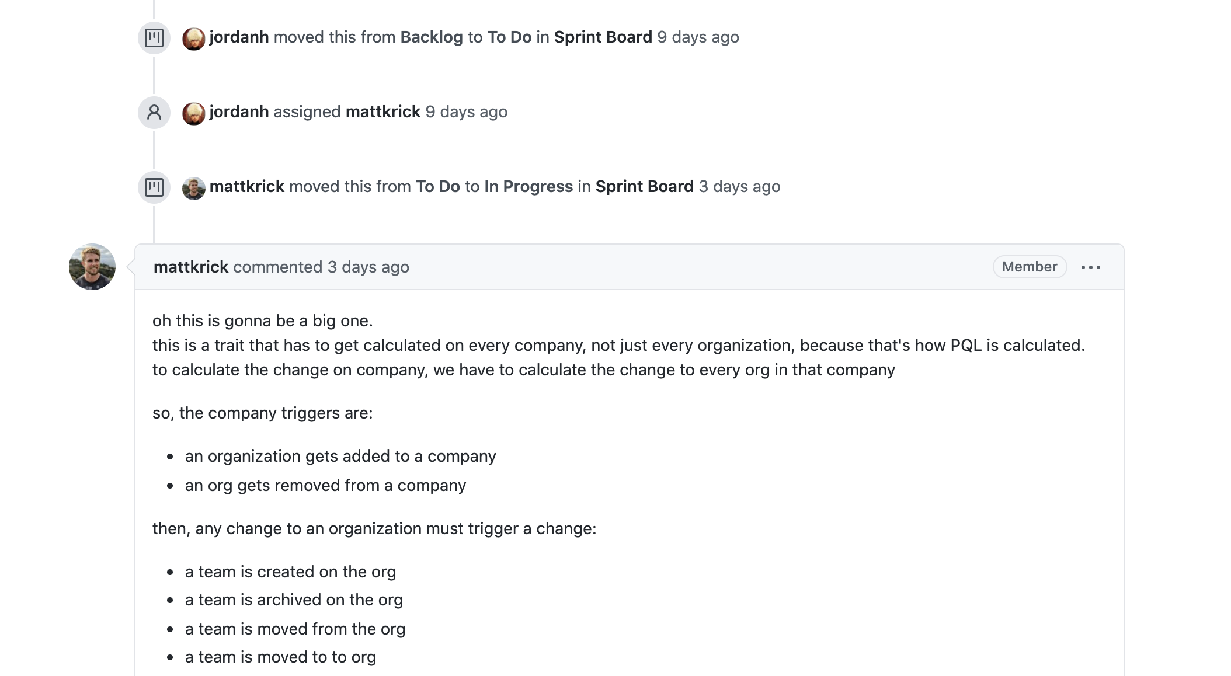Click mattkrick's avatar on the In Progress move event

(194, 186)
